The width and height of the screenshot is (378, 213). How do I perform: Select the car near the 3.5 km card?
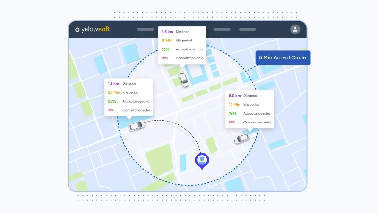tap(183, 79)
